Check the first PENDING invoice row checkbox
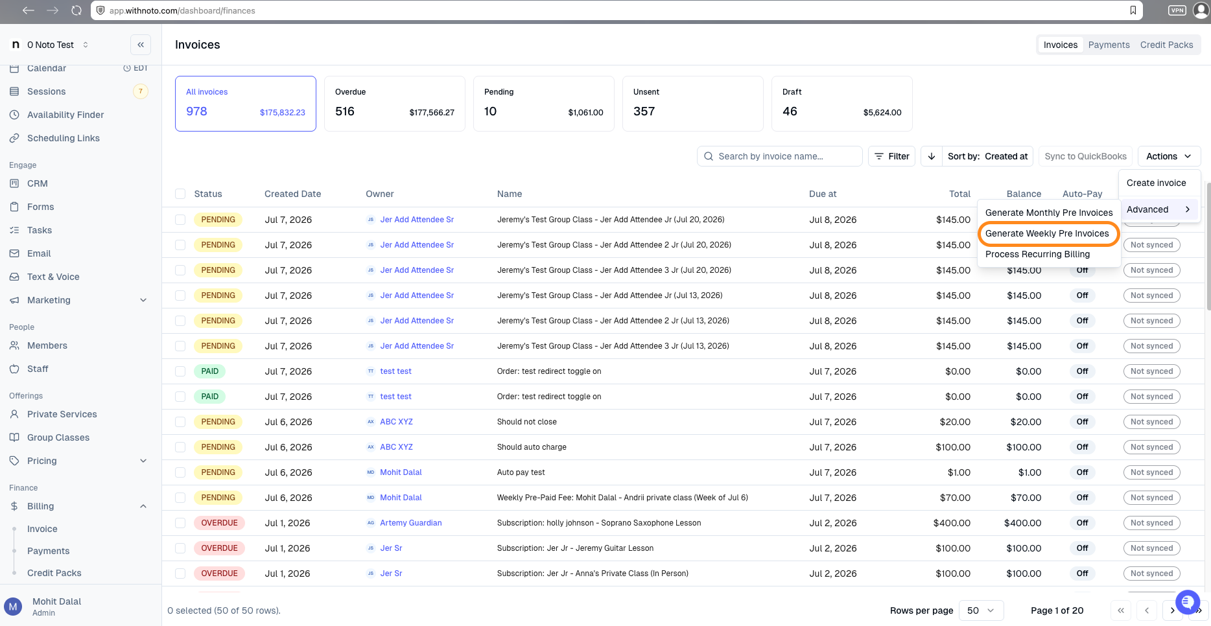The width and height of the screenshot is (1211, 626). pyautogui.click(x=180, y=220)
